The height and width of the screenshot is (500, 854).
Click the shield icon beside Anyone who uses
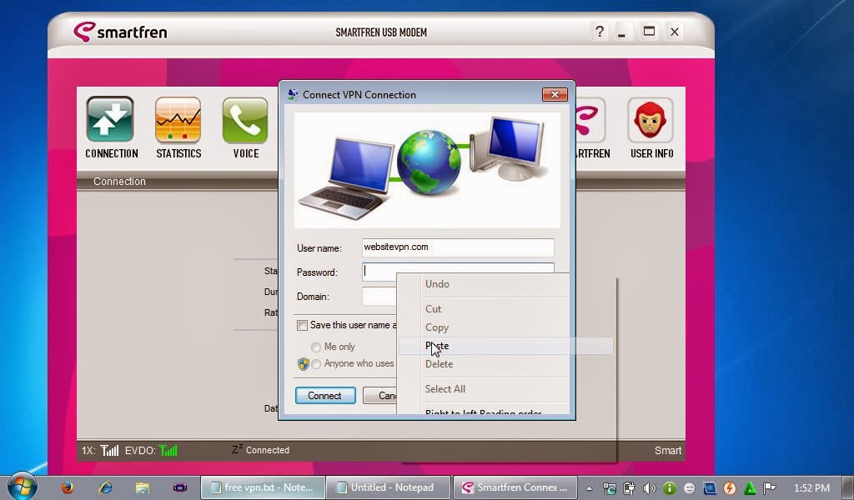303,364
